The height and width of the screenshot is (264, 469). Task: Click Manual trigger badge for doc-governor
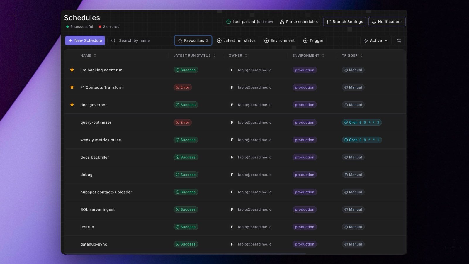click(353, 105)
